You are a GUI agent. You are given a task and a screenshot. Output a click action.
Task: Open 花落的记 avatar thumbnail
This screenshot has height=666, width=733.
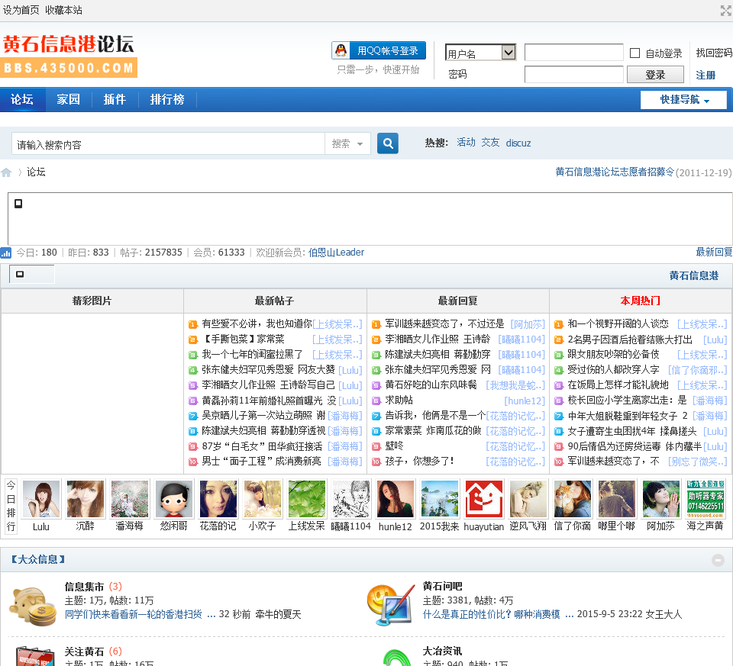coord(218,499)
